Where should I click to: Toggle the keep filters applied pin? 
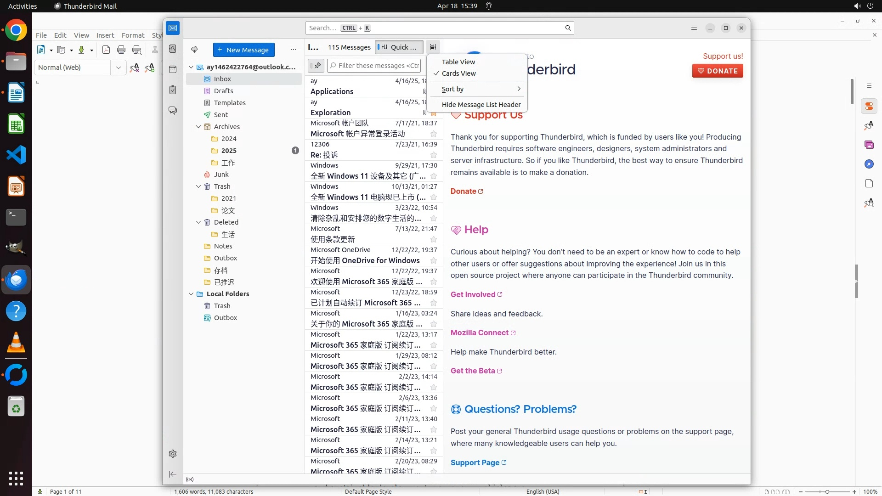(316, 66)
